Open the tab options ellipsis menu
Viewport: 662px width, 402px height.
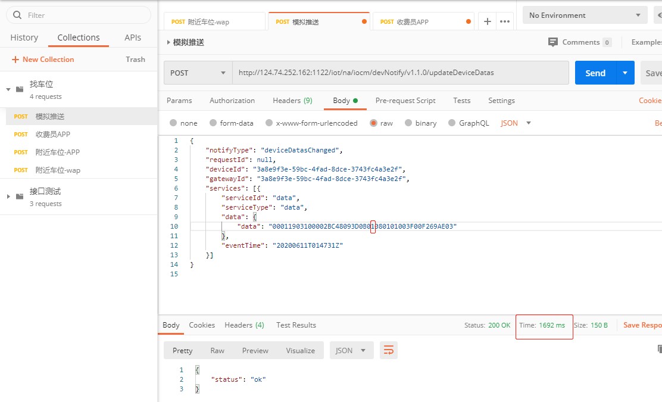(x=505, y=21)
